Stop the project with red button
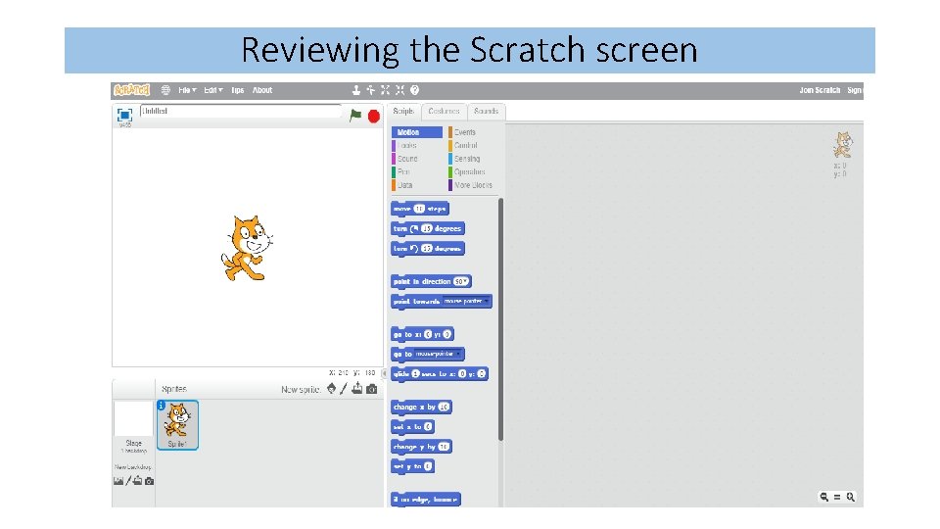This screenshot has height=529, width=940. (374, 117)
